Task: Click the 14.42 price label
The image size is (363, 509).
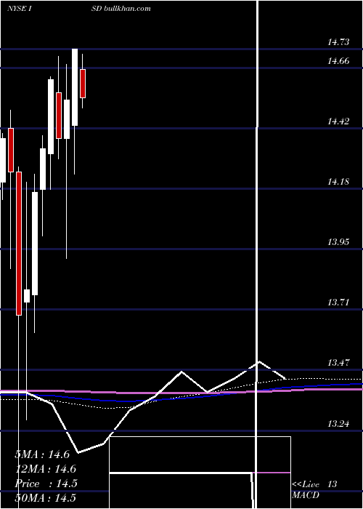Action: 338,121
